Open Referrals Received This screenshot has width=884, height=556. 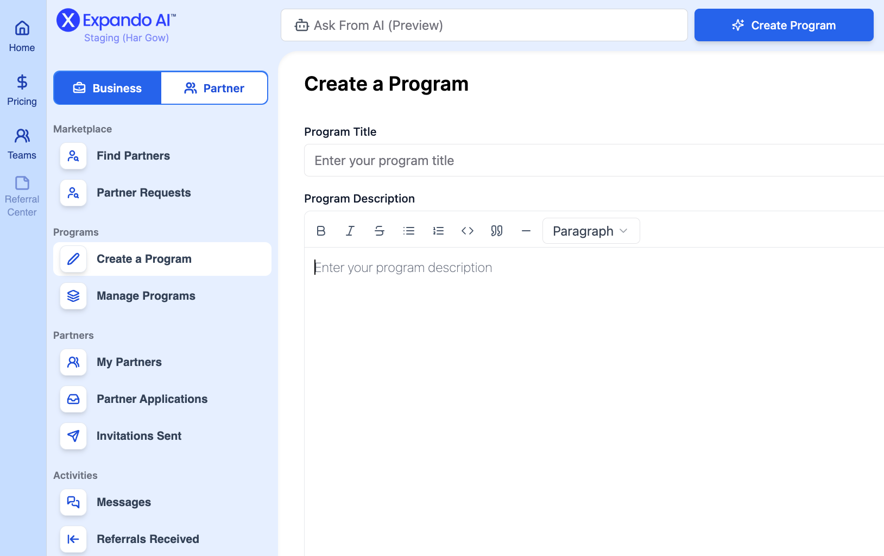pyautogui.click(x=162, y=539)
